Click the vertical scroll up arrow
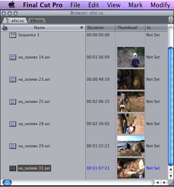Image resolution: width=174 pixels, height=187 pixels. coord(171,169)
